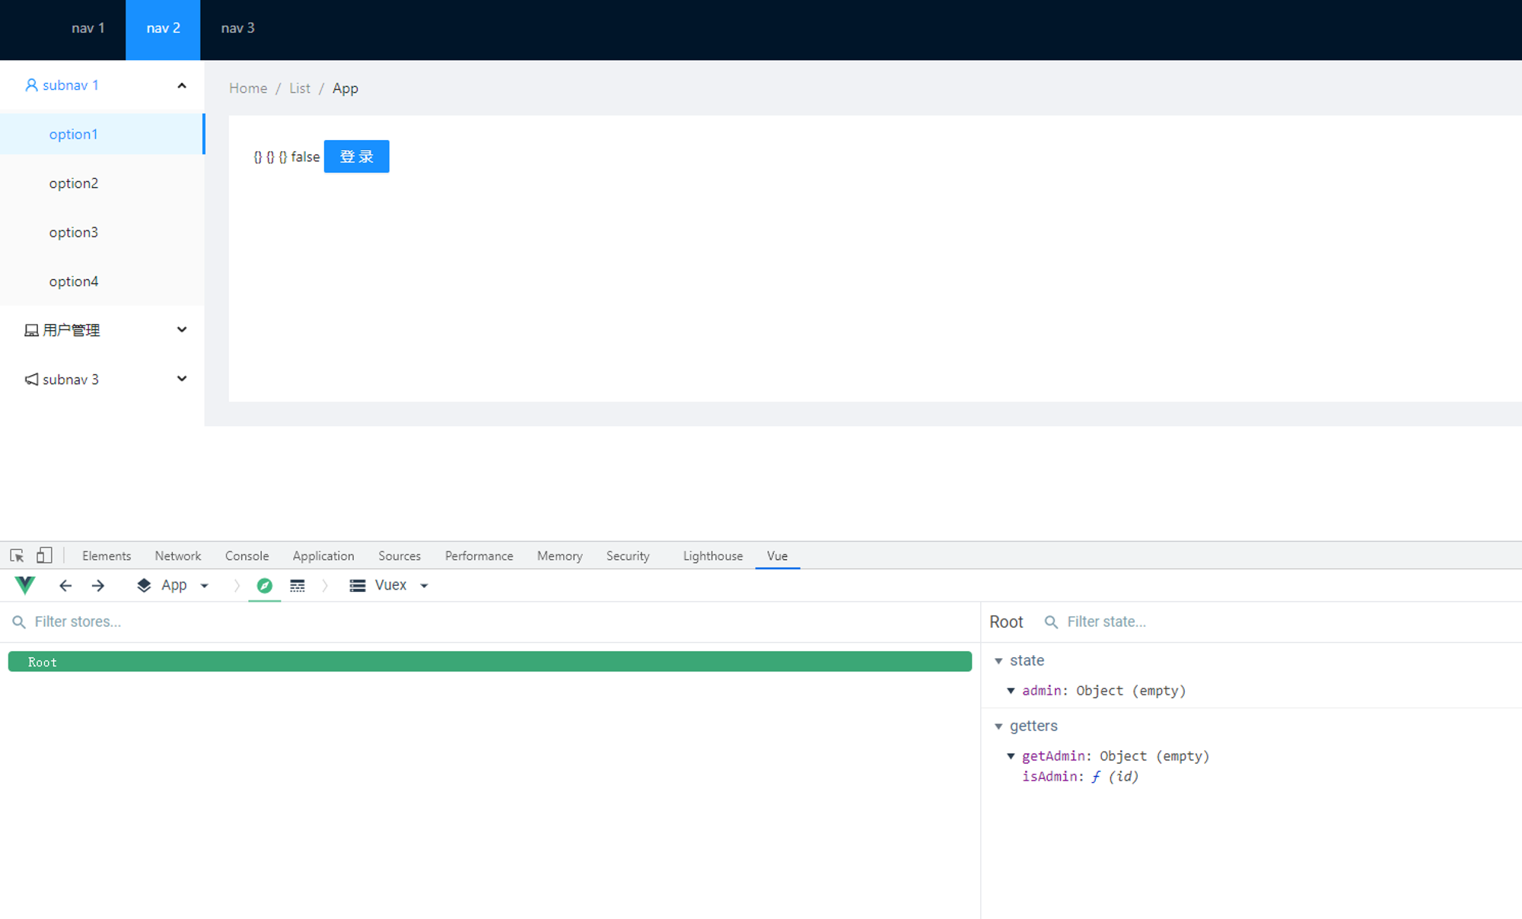The height and width of the screenshot is (919, 1522).
Task: Open the Application DevTools tab
Action: [323, 556]
